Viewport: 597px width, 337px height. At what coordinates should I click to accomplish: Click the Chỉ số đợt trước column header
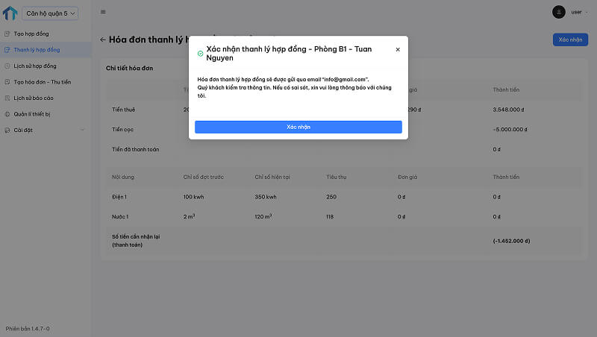203,177
